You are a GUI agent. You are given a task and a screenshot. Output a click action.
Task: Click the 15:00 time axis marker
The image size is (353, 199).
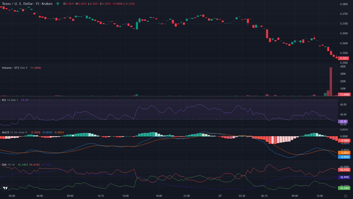(126, 196)
